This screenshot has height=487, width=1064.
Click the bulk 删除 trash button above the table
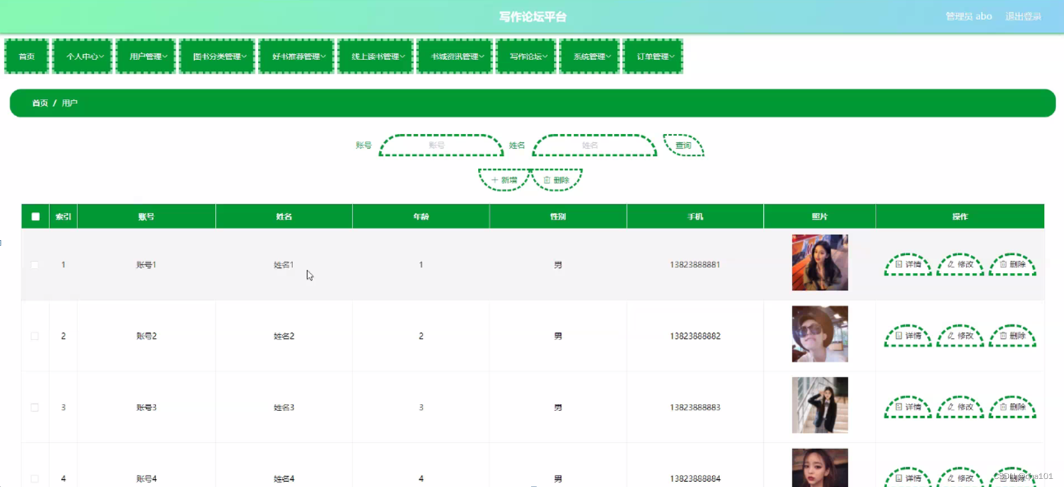[x=557, y=180]
